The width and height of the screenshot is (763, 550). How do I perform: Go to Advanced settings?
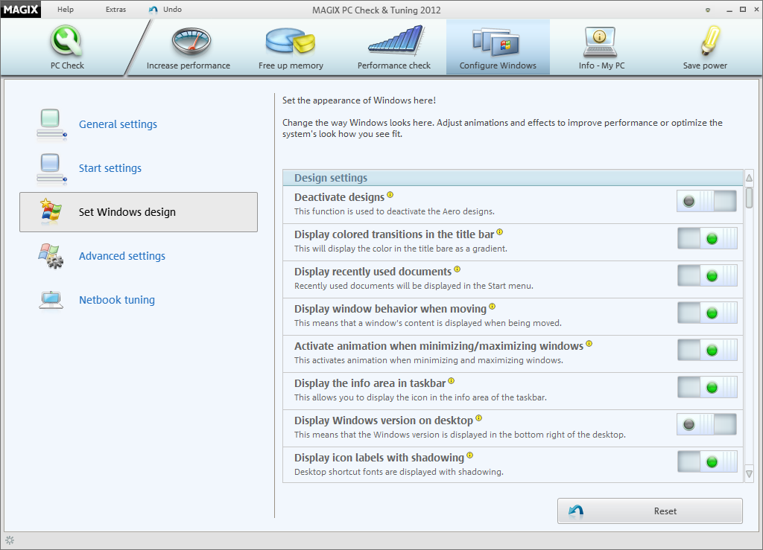coord(122,256)
